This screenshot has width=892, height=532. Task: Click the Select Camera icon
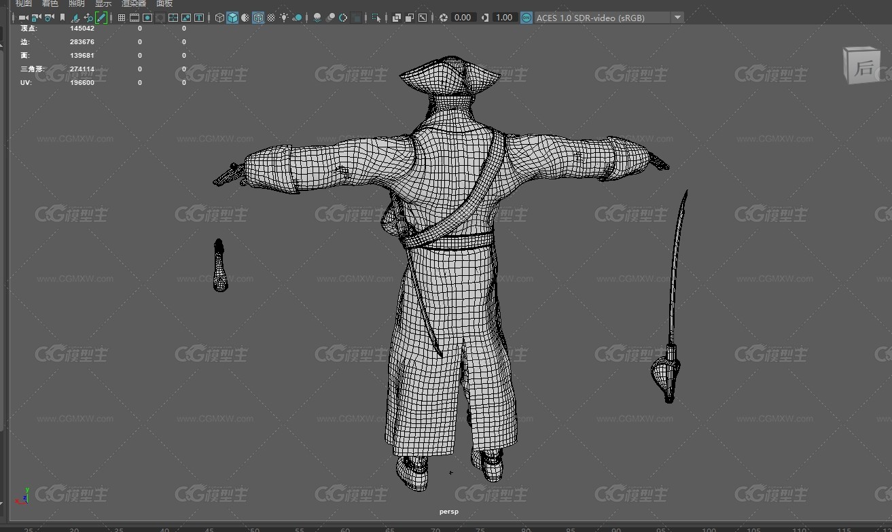(23, 18)
